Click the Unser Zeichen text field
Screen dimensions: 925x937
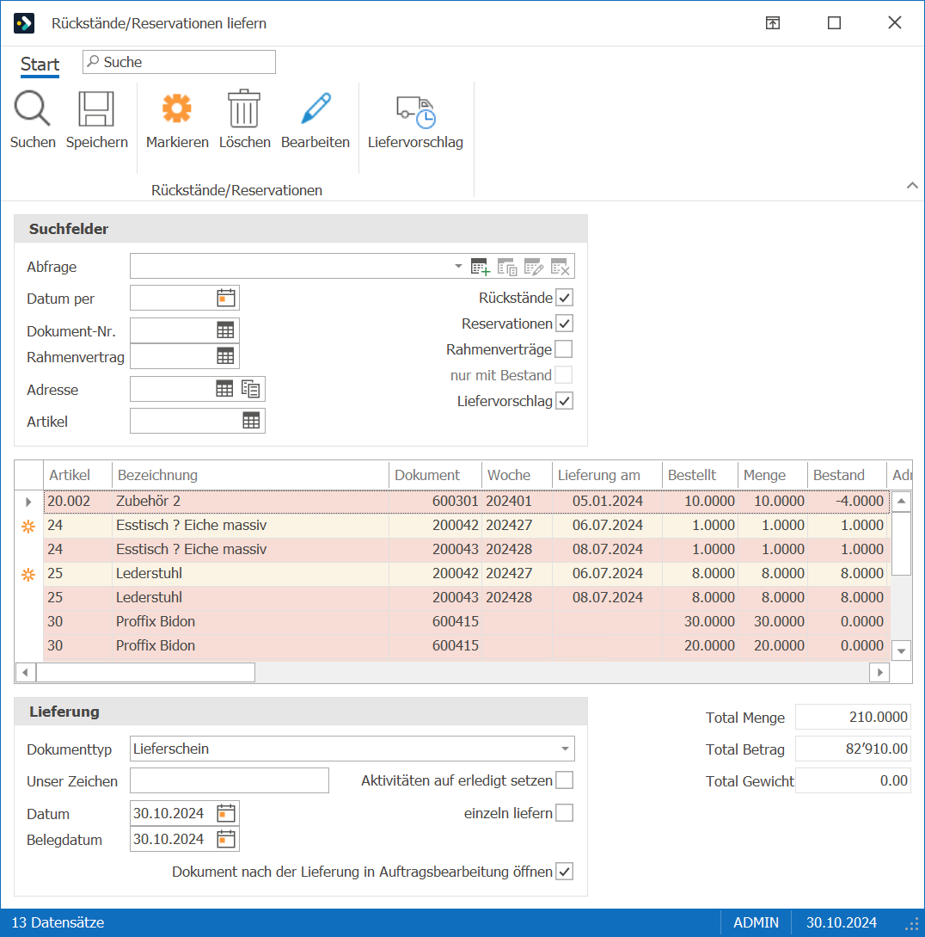coord(230,780)
